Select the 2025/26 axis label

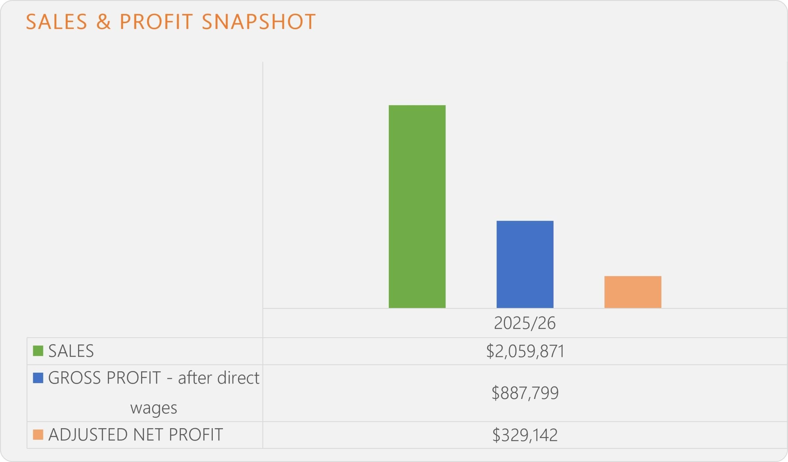[x=525, y=323]
